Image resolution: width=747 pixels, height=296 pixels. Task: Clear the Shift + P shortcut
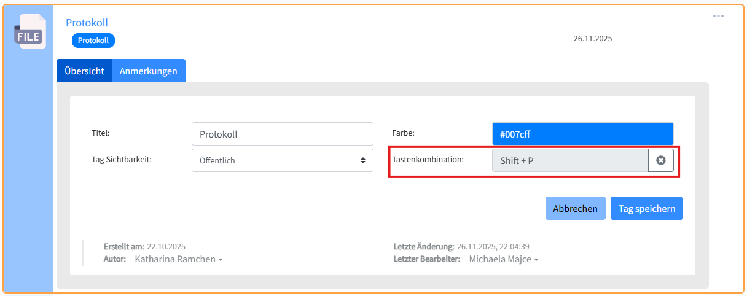pyautogui.click(x=660, y=160)
